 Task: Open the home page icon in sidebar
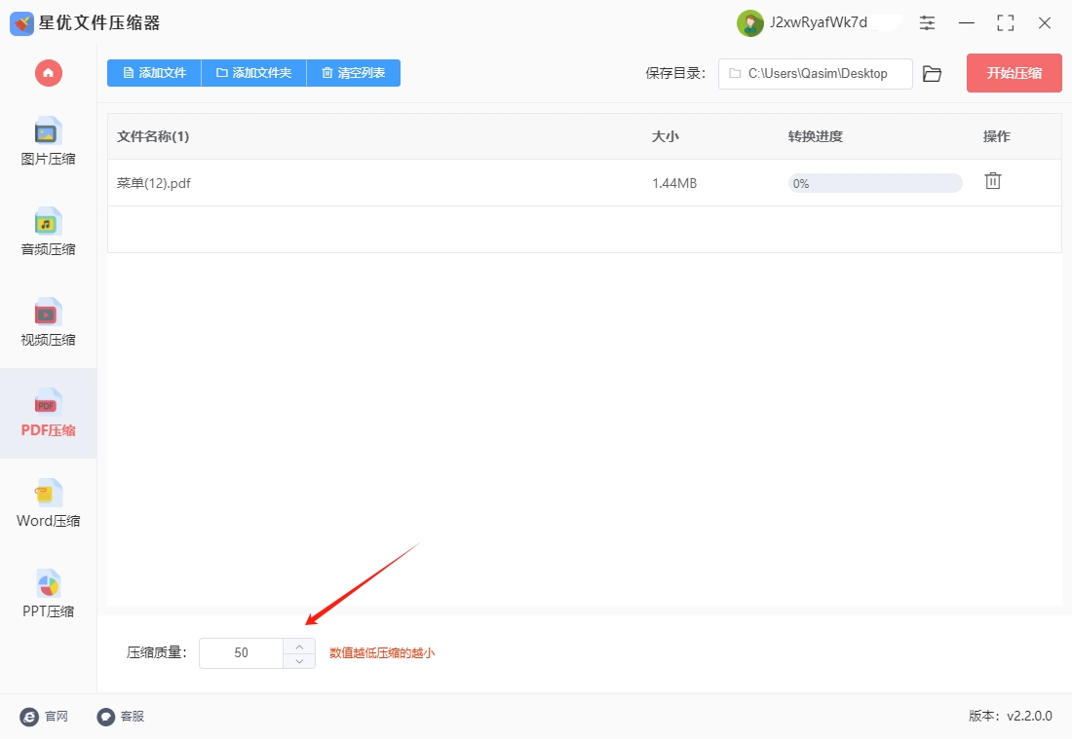[x=49, y=73]
